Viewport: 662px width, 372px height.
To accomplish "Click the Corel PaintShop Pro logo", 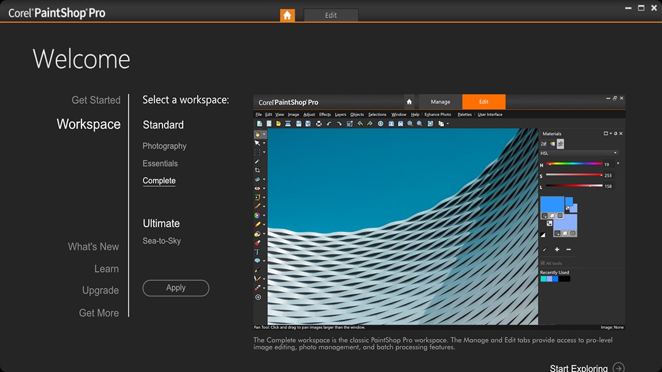I will click(x=57, y=13).
